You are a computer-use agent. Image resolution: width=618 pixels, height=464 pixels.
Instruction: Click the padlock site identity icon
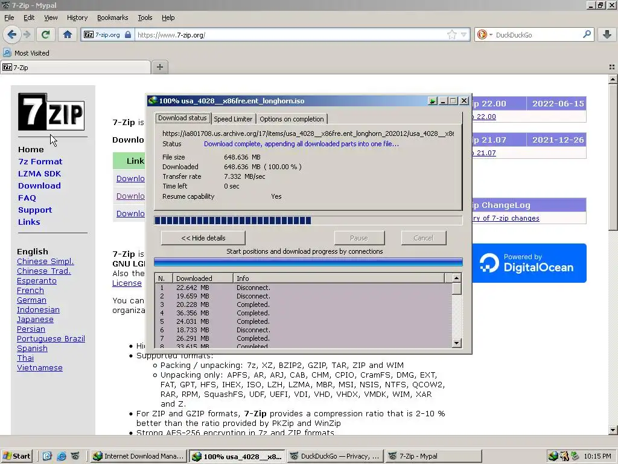tap(128, 34)
